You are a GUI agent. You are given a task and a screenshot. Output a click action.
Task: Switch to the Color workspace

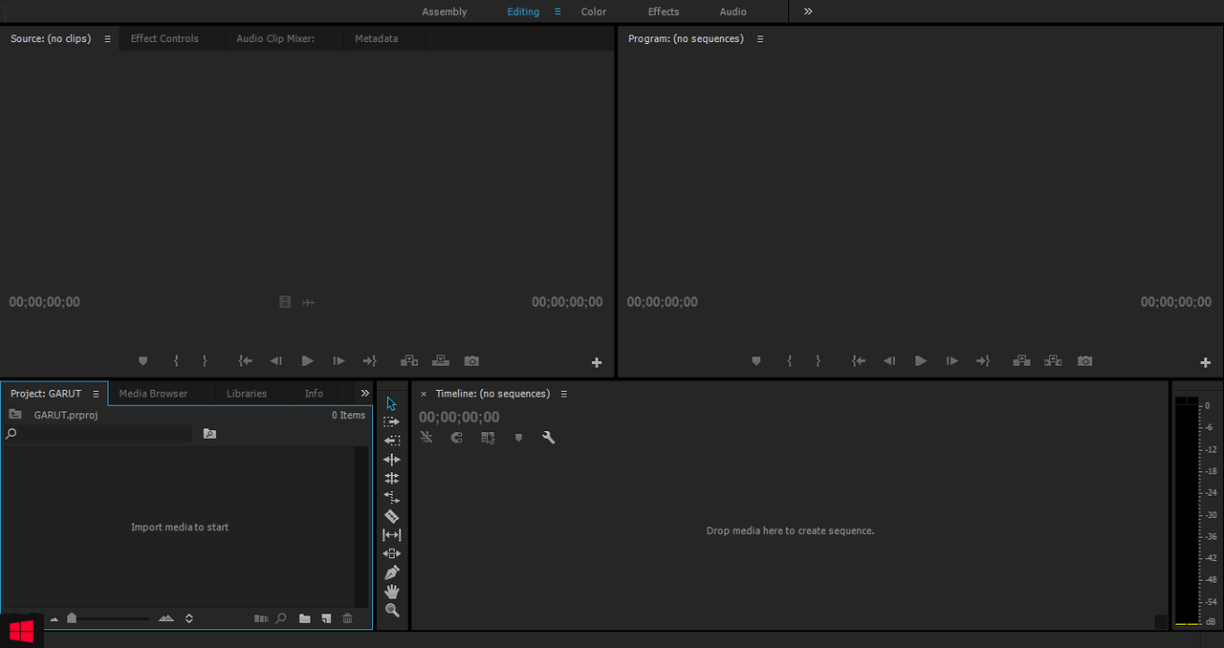click(x=594, y=11)
